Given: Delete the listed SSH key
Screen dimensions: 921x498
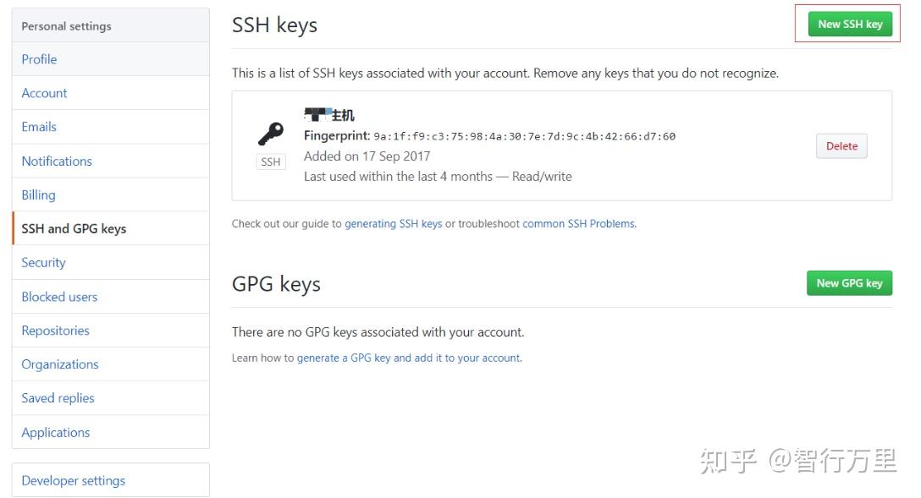Looking at the screenshot, I should click(841, 146).
